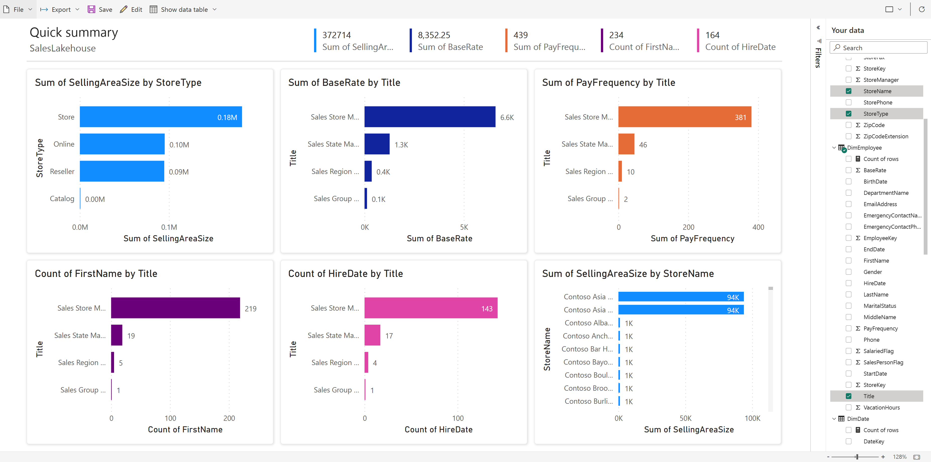Click the Save icon in toolbar

[91, 8]
